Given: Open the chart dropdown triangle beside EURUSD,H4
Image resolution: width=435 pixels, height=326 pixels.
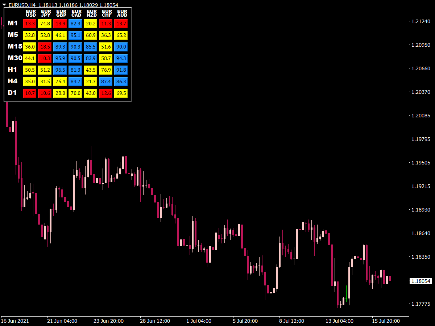Looking at the screenshot, I should [5, 5].
